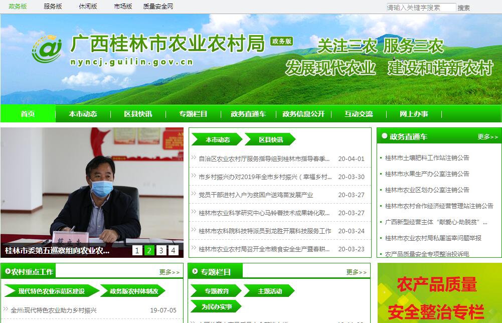Switch to 休闲版 version

point(88,6)
